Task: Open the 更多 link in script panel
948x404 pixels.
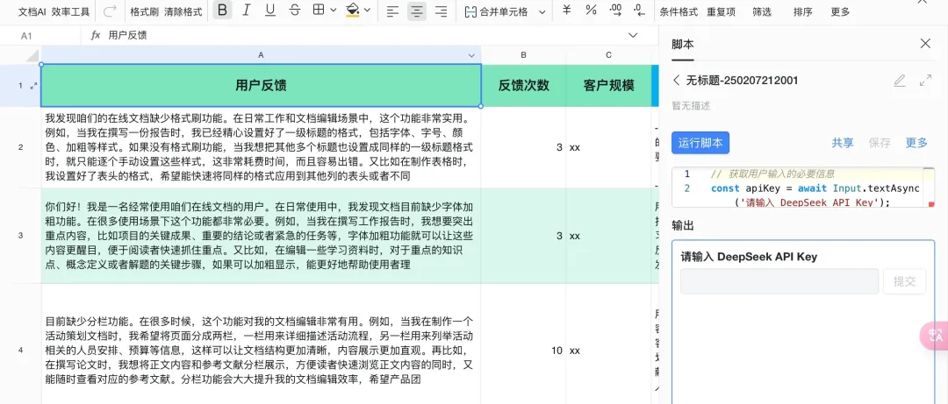Action: (x=916, y=143)
